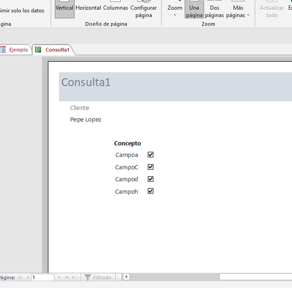Click the horizontal scrollbar thumb
292x288 pixels.
point(255,277)
